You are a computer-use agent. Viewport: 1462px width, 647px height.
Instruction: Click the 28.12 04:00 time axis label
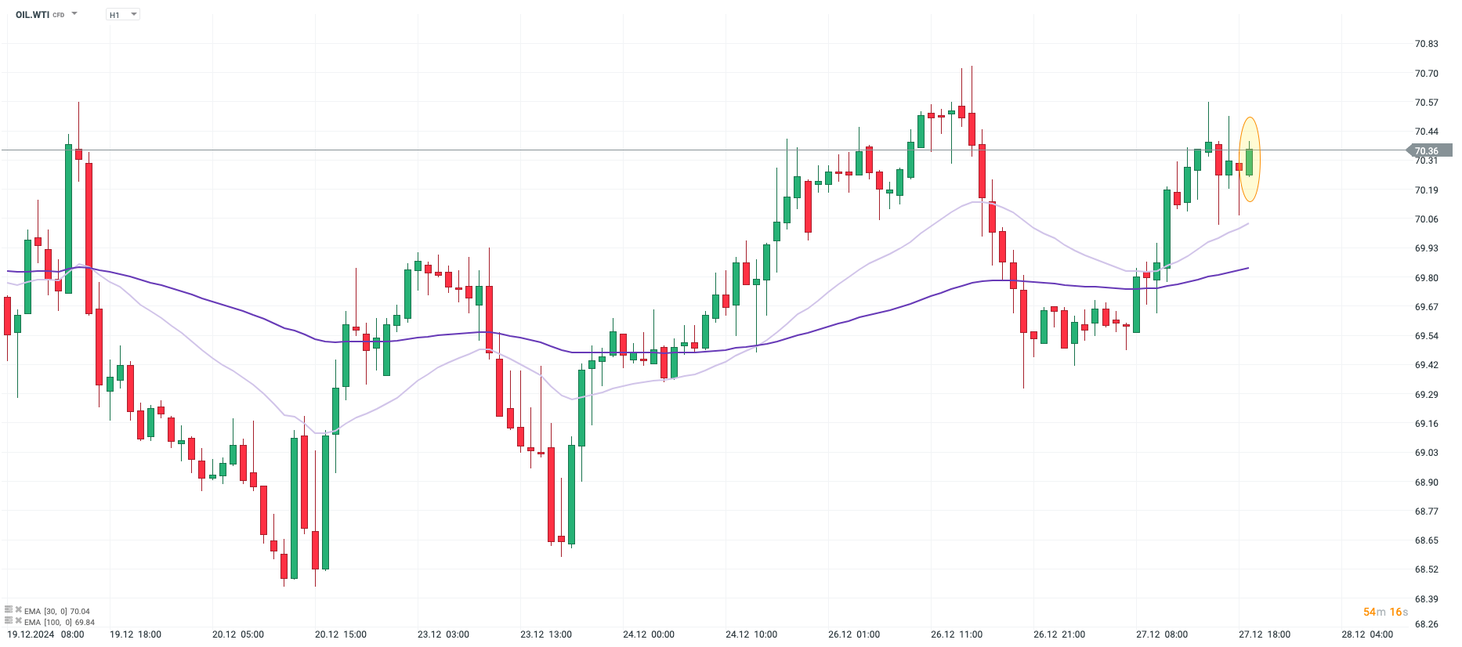coord(1367,634)
